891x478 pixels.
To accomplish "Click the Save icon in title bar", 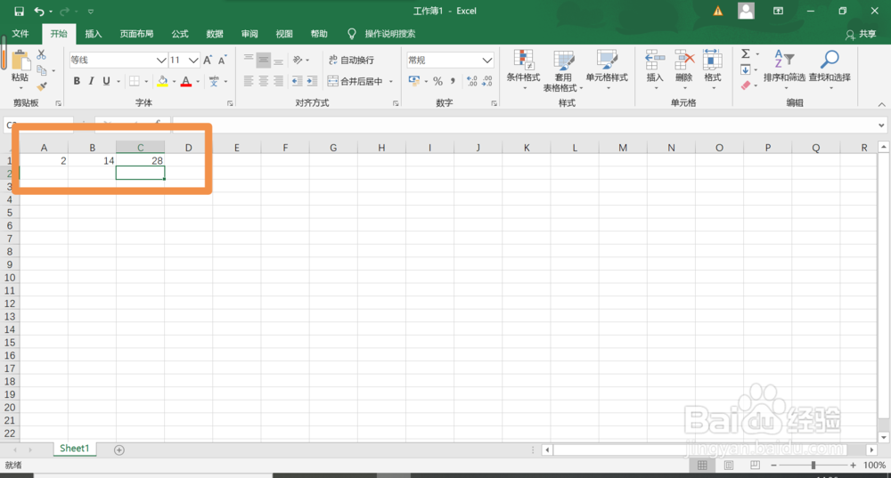I will (x=20, y=11).
